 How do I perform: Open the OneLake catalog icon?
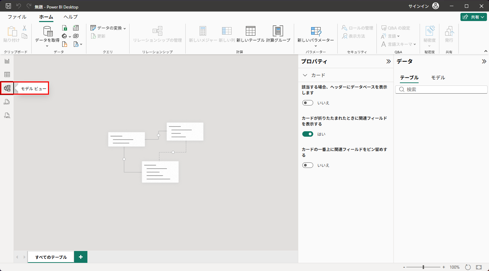pos(64,36)
